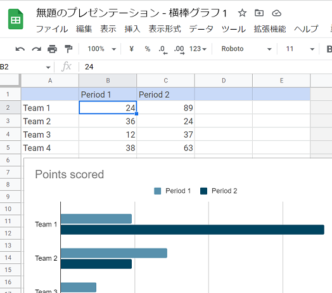The width and height of the screenshot is (332, 293).
Task: Open the ヘルプ menu
Action: (x=306, y=29)
